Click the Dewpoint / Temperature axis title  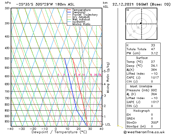click(59, 132)
